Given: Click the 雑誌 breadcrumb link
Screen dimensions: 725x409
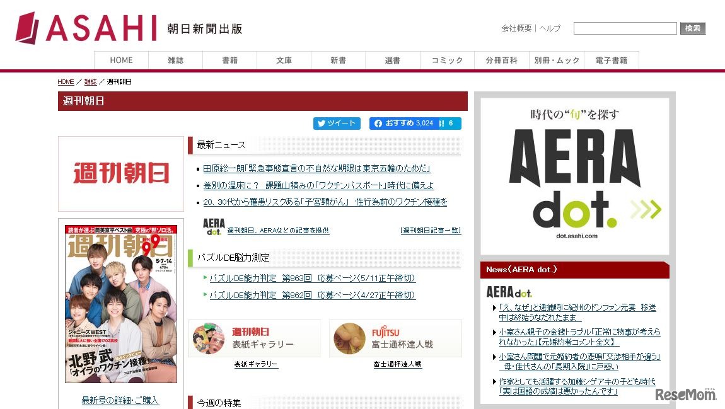Looking at the screenshot, I should click(90, 82).
